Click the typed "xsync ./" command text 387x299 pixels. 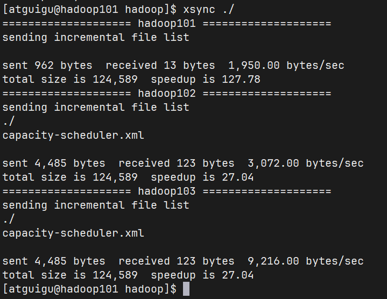[x=209, y=9]
